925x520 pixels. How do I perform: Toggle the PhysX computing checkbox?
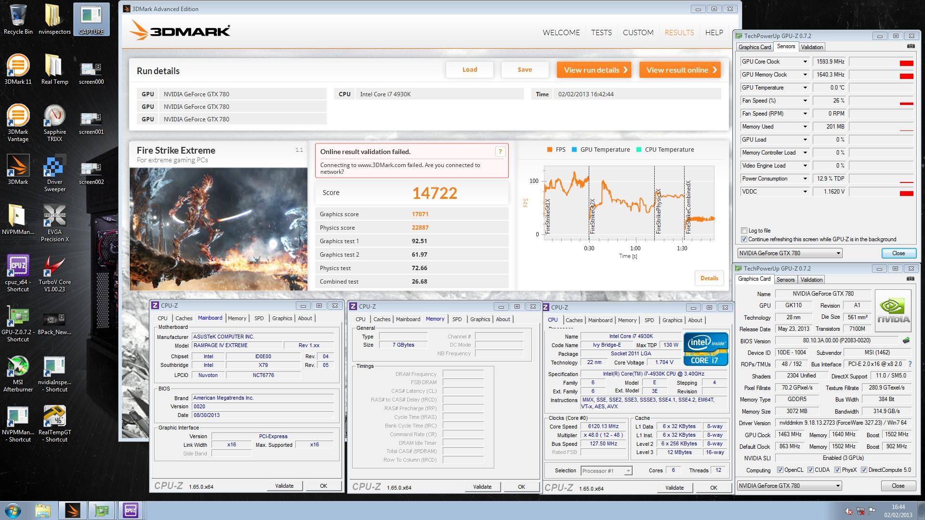[837, 470]
